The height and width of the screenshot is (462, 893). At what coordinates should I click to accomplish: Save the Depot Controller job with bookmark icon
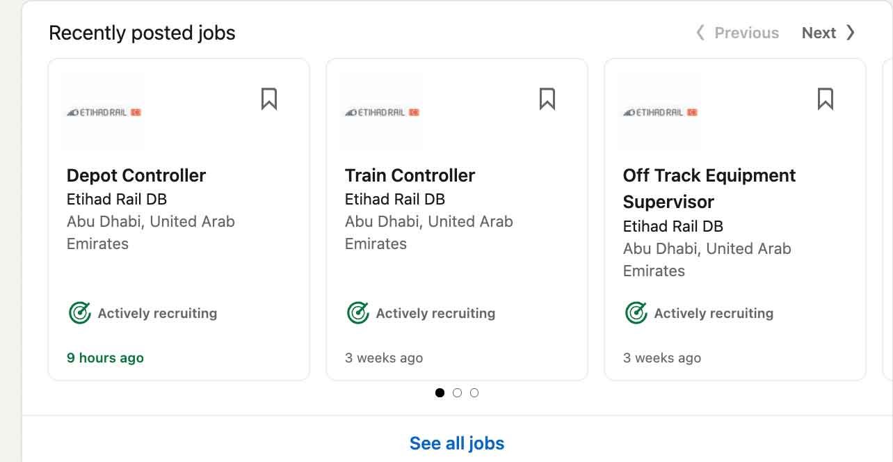pos(269,99)
